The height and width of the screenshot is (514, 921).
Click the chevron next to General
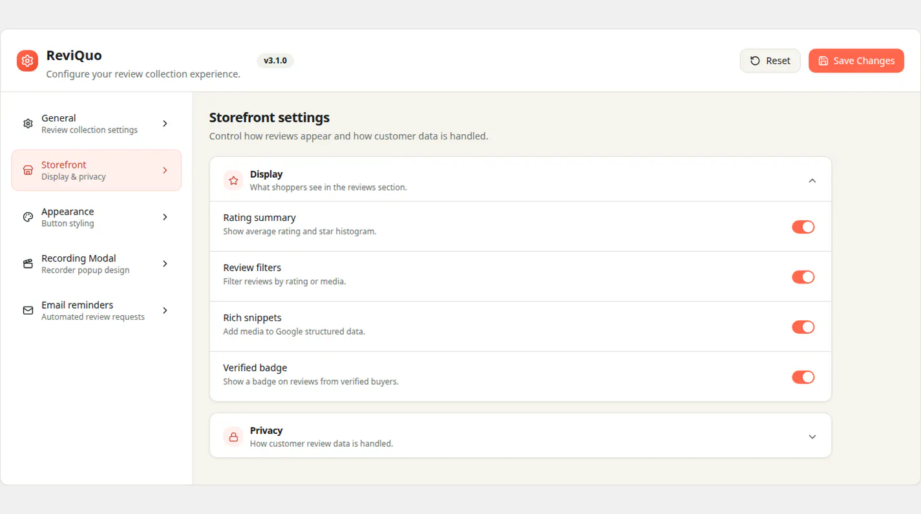point(165,123)
